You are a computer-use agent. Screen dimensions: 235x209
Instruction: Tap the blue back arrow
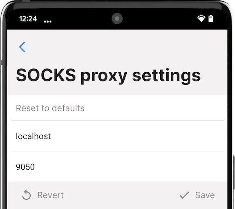pos(22,47)
